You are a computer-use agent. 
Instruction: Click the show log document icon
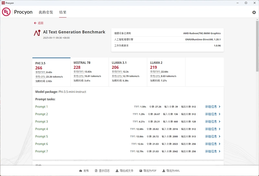[x=96, y=171]
